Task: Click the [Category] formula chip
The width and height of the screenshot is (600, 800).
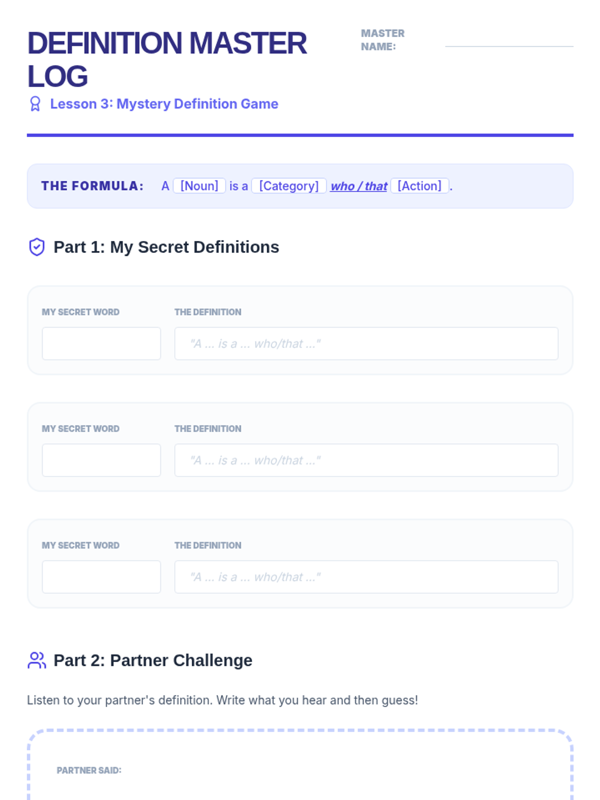Action: [288, 186]
